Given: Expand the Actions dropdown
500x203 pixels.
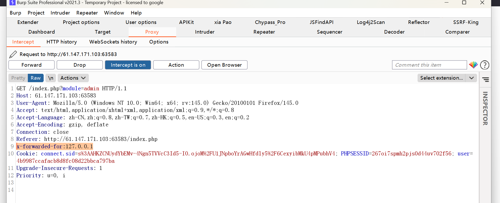Looking at the screenshot, I should [73, 78].
